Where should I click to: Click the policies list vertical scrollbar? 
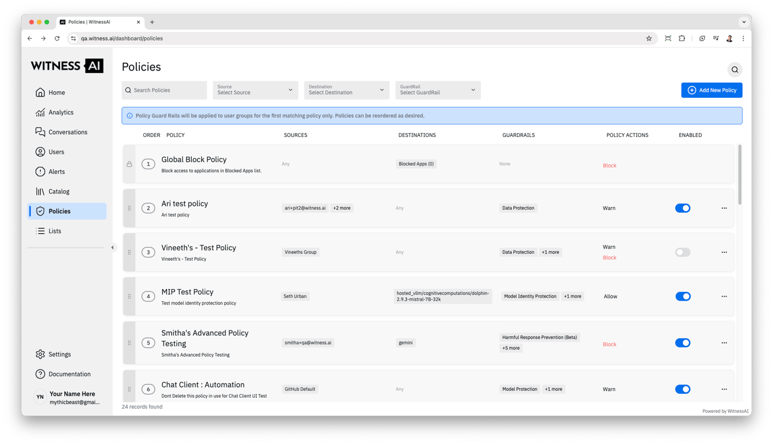[x=739, y=175]
